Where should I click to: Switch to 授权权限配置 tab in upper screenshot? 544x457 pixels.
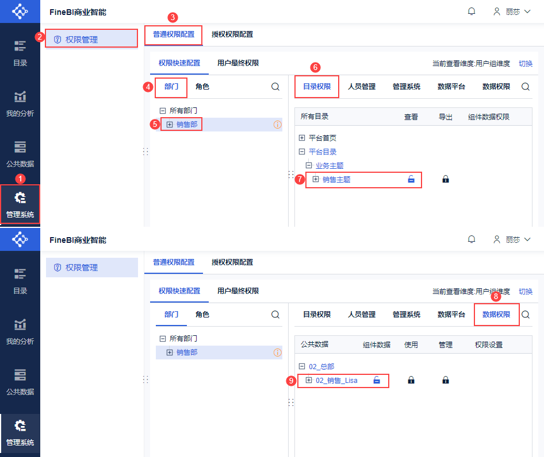[232, 34]
